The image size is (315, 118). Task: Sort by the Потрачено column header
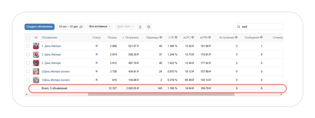tap(132, 38)
